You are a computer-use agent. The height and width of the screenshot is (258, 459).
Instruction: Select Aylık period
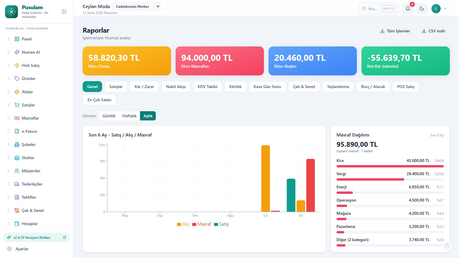click(148, 116)
